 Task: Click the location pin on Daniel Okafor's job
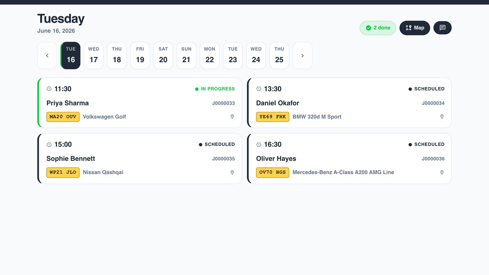pos(442,116)
